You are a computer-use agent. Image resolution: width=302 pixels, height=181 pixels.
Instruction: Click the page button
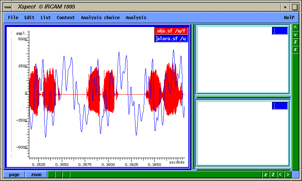coord(14,175)
